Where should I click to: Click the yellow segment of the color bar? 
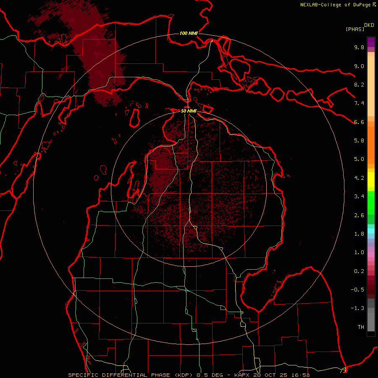pyautogui.click(x=371, y=180)
